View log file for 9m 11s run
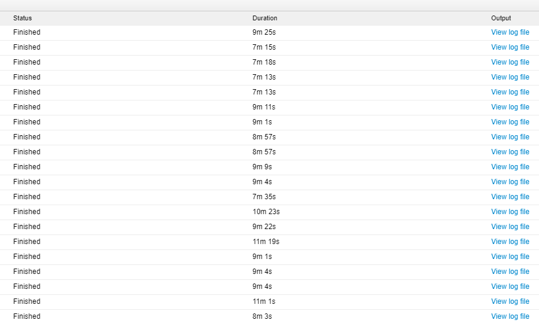539x323 pixels. (x=510, y=107)
